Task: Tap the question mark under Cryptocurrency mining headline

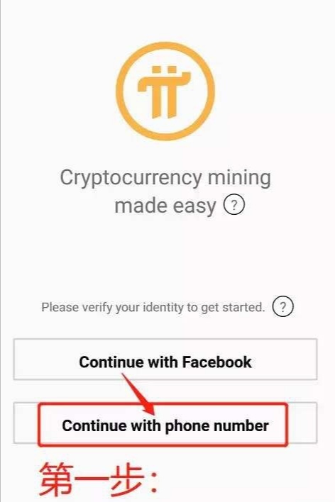Action: coord(234,205)
